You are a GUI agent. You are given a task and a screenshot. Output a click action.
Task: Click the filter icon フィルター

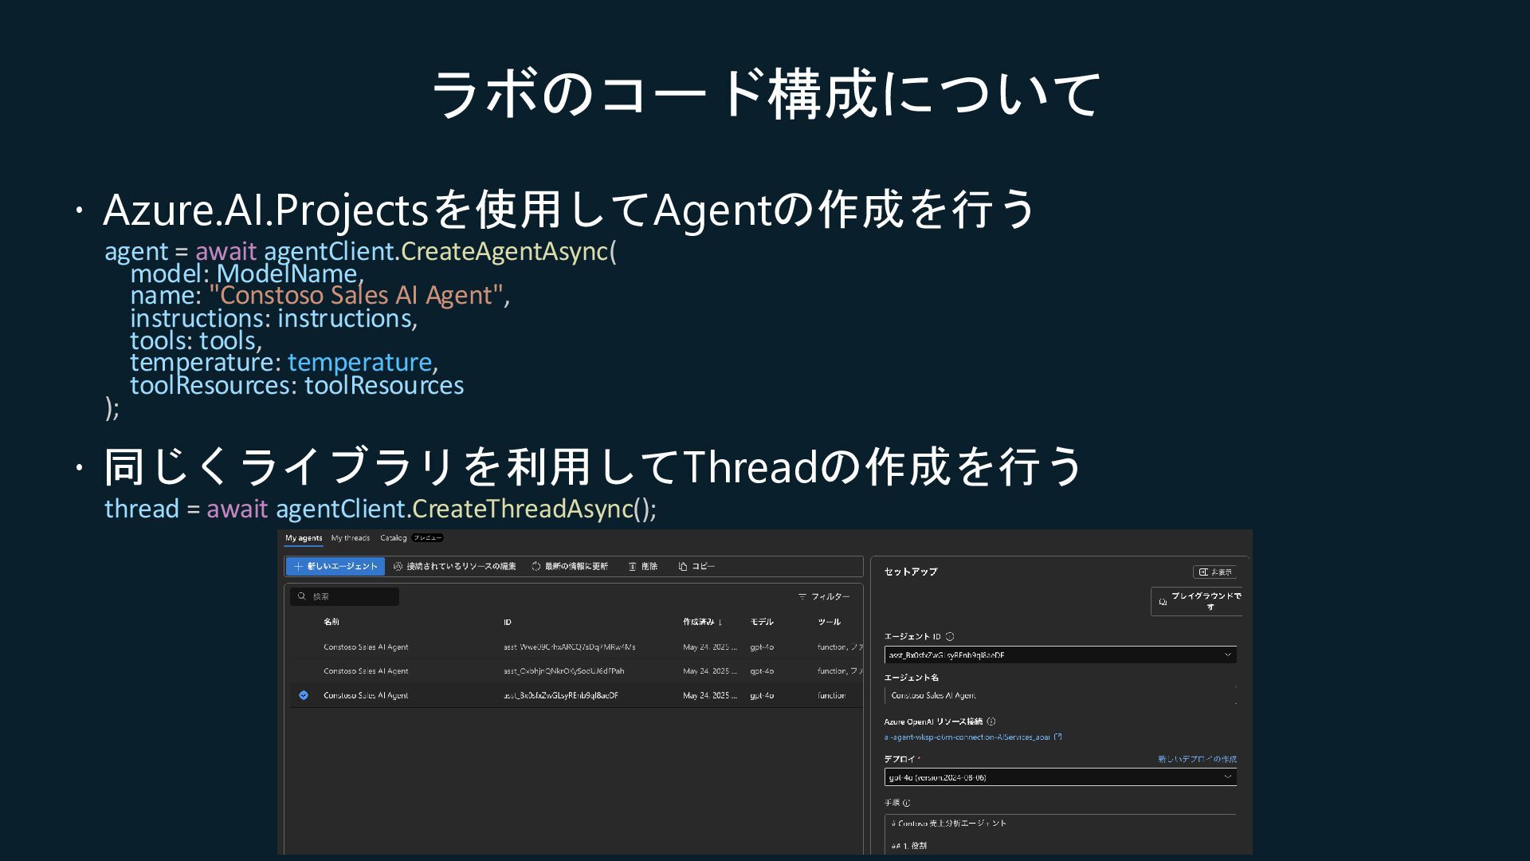pyautogui.click(x=802, y=596)
